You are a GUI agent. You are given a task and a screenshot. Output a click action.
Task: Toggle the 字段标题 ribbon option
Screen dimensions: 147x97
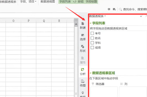tap(91, 2)
